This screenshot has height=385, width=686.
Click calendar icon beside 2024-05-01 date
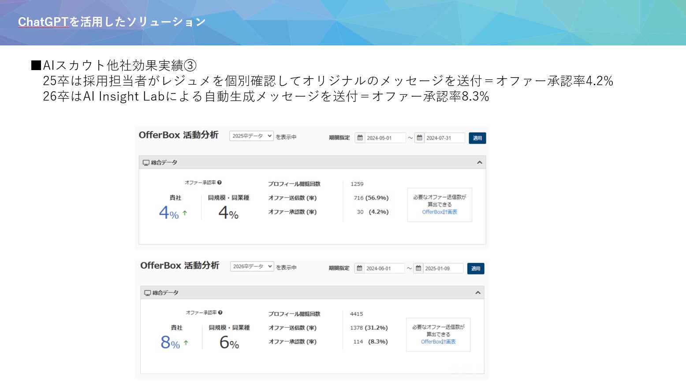tap(360, 138)
